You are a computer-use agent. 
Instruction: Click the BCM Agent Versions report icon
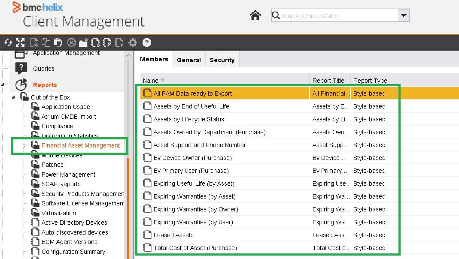(x=35, y=242)
